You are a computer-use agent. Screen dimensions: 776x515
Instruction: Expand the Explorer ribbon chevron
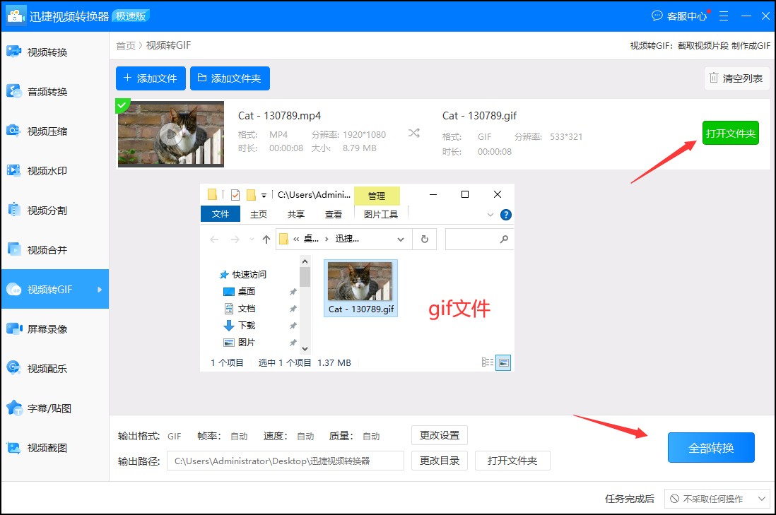tap(490, 214)
